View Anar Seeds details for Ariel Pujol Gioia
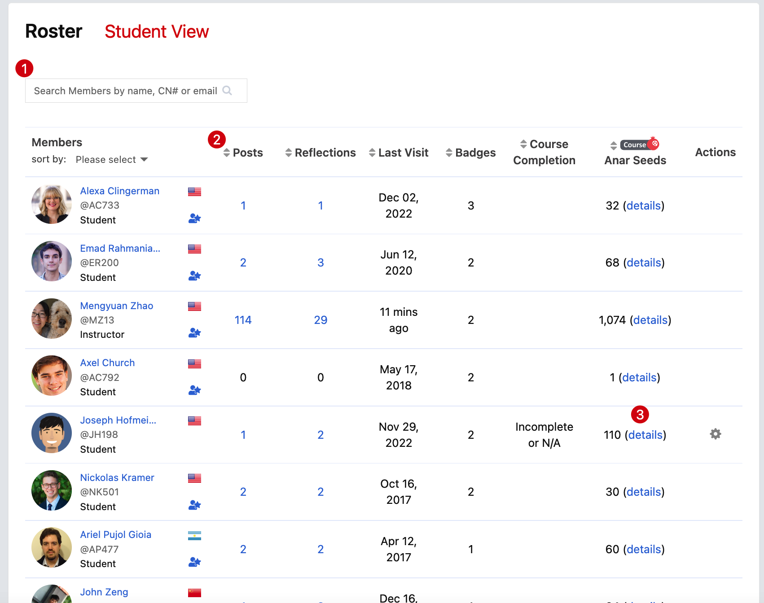Viewport: 764px width, 603px height. 644,549
